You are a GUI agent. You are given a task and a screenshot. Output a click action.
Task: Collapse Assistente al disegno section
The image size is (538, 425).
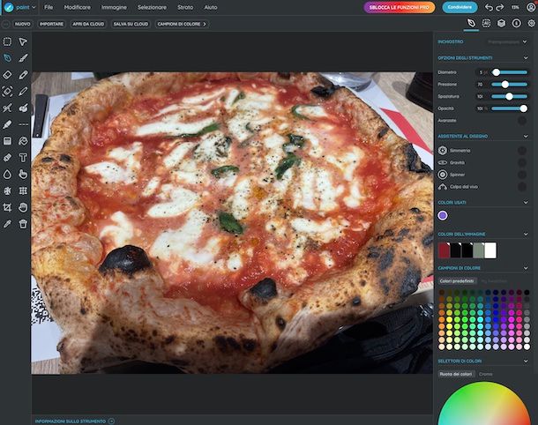click(x=526, y=136)
